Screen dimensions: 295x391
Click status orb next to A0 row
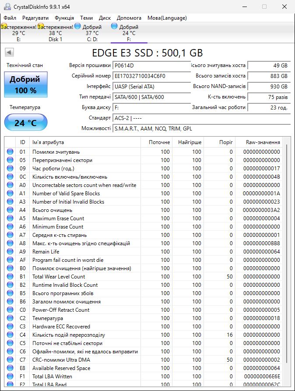point(10,185)
